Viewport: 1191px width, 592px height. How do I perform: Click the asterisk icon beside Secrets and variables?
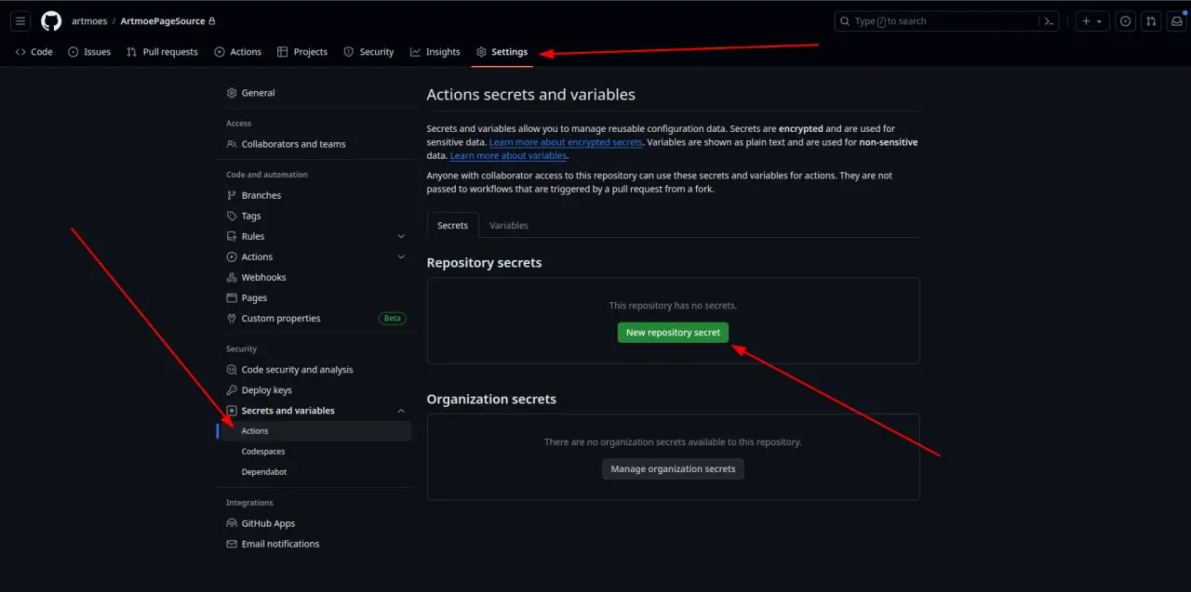tap(232, 410)
